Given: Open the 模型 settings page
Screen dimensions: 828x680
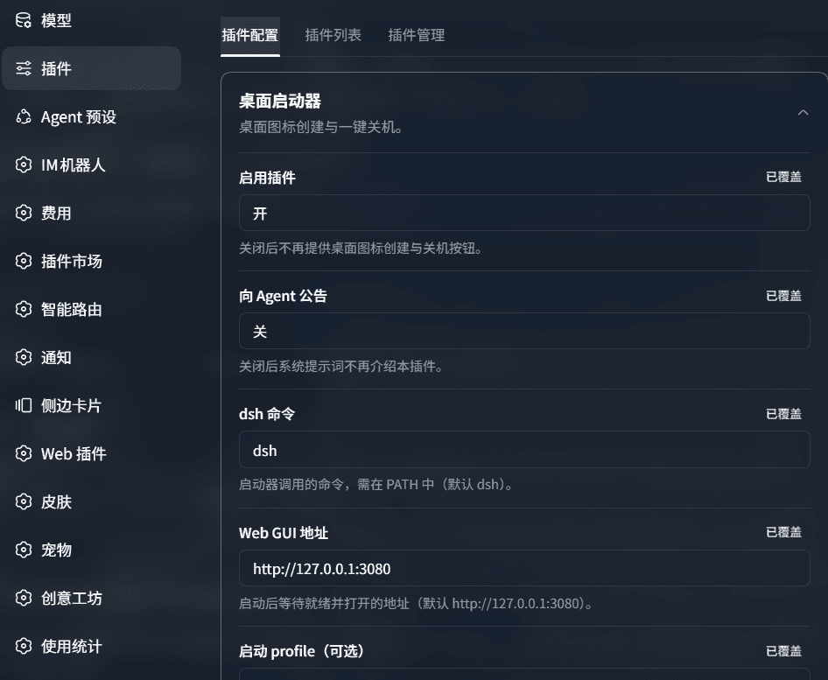Looking at the screenshot, I should point(91,20).
